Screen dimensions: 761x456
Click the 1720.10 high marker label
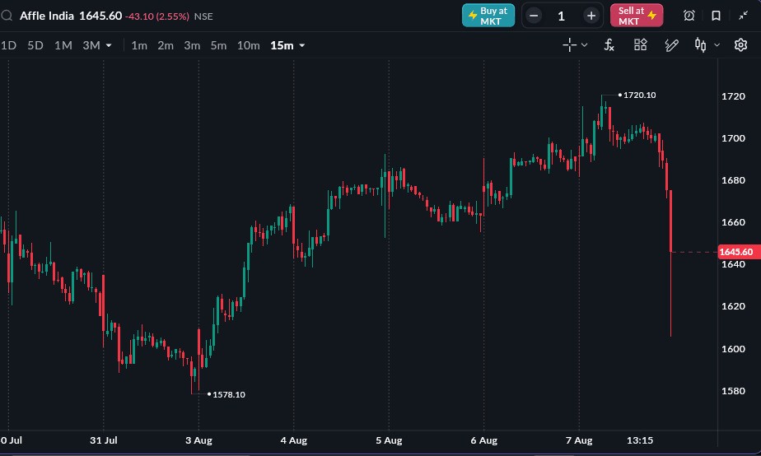639,95
